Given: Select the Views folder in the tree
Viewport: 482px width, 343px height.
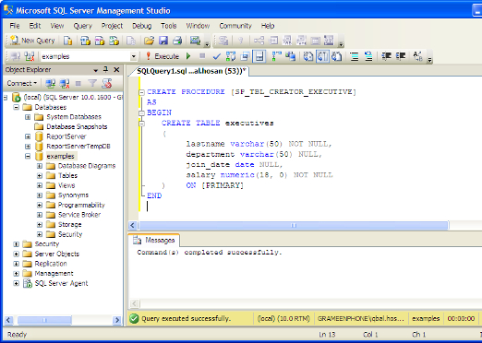Looking at the screenshot, I should 66,185.
